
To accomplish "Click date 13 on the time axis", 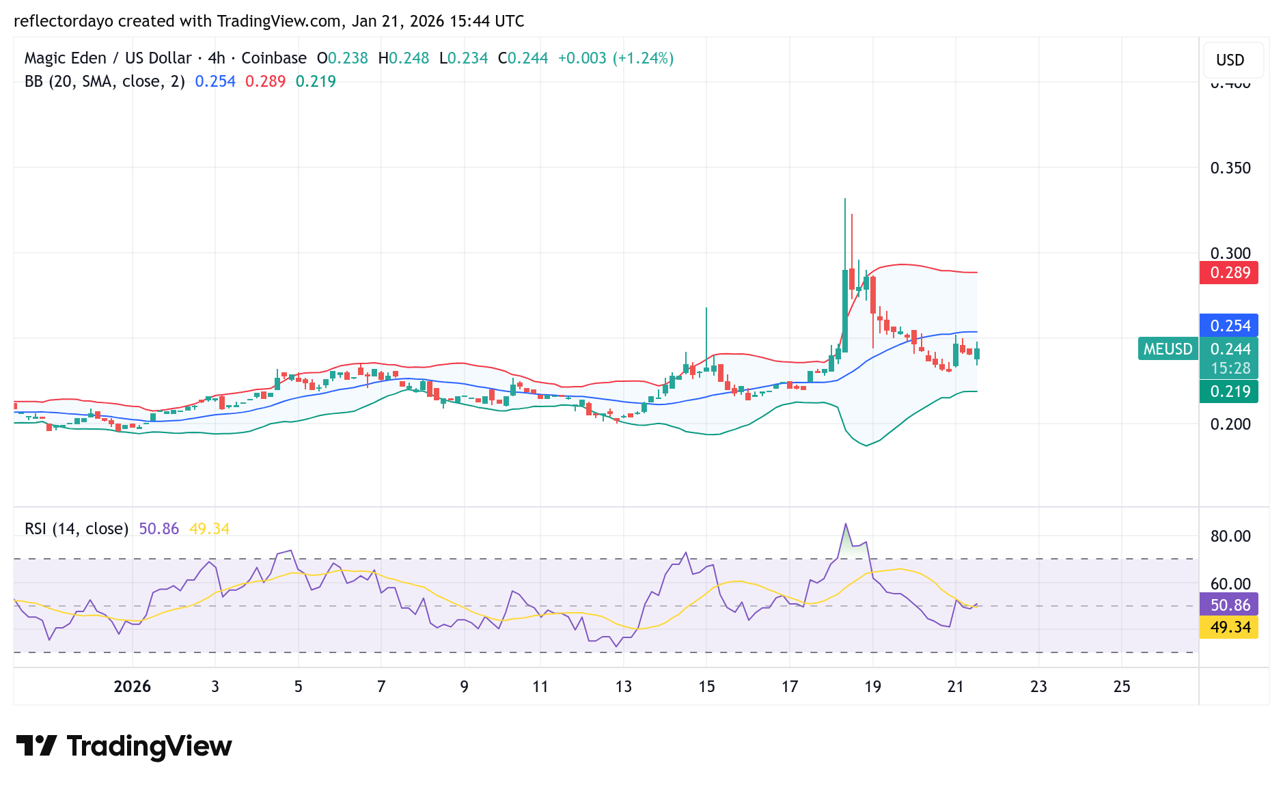I will pyautogui.click(x=624, y=687).
